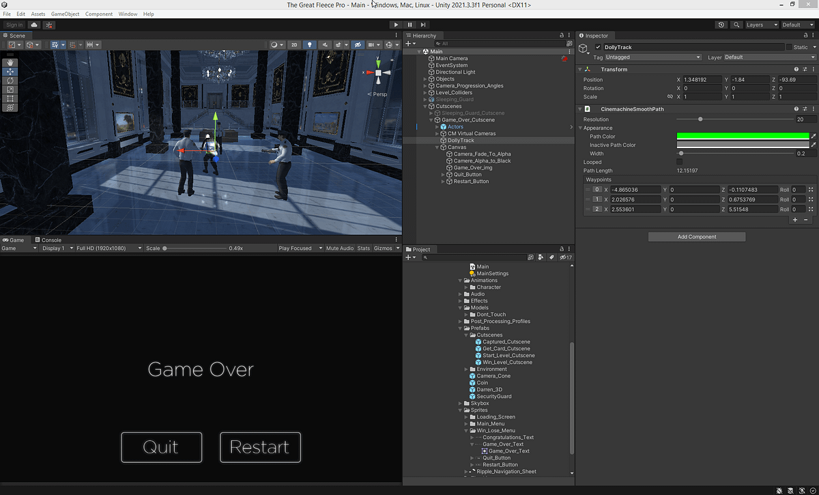This screenshot has height=495, width=819.
Task: Open the Layers dropdown in the top toolbar
Action: coord(760,24)
